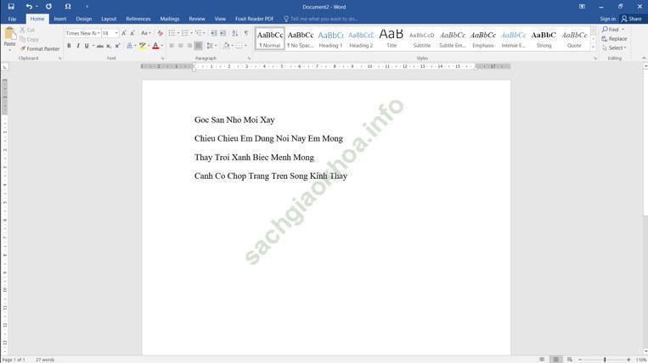
Task: Expand the numbering list dropdown arrow
Action: pos(191,33)
